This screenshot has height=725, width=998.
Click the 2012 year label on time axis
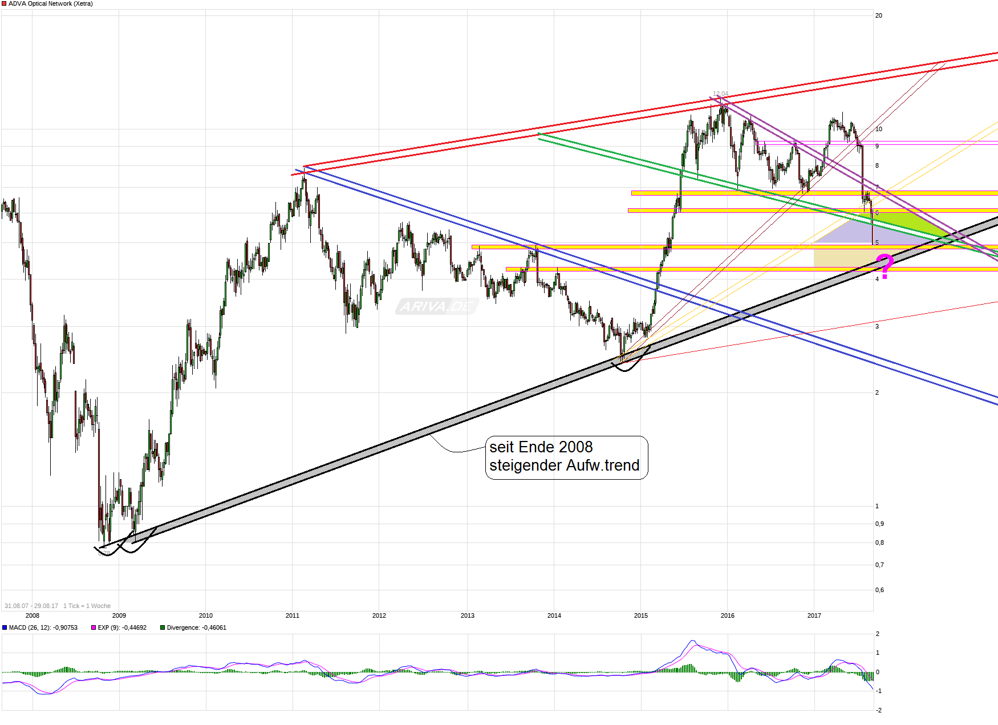(x=379, y=615)
